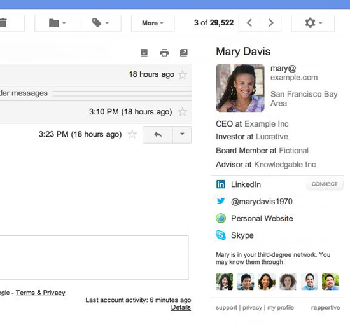Screen dimensions: 350x332
Task: Open the conversation in a new window
Action: (x=184, y=53)
